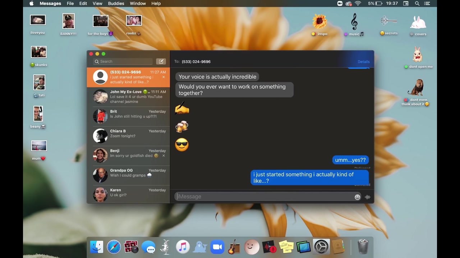460x258 pixels.
Task: Open the Buddies menu
Action: click(x=116, y=4)
